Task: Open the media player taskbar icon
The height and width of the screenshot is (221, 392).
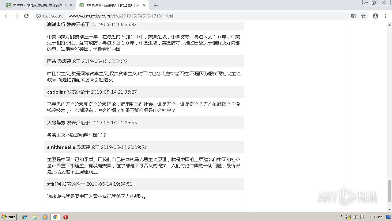Action: [x=45, y=217]
